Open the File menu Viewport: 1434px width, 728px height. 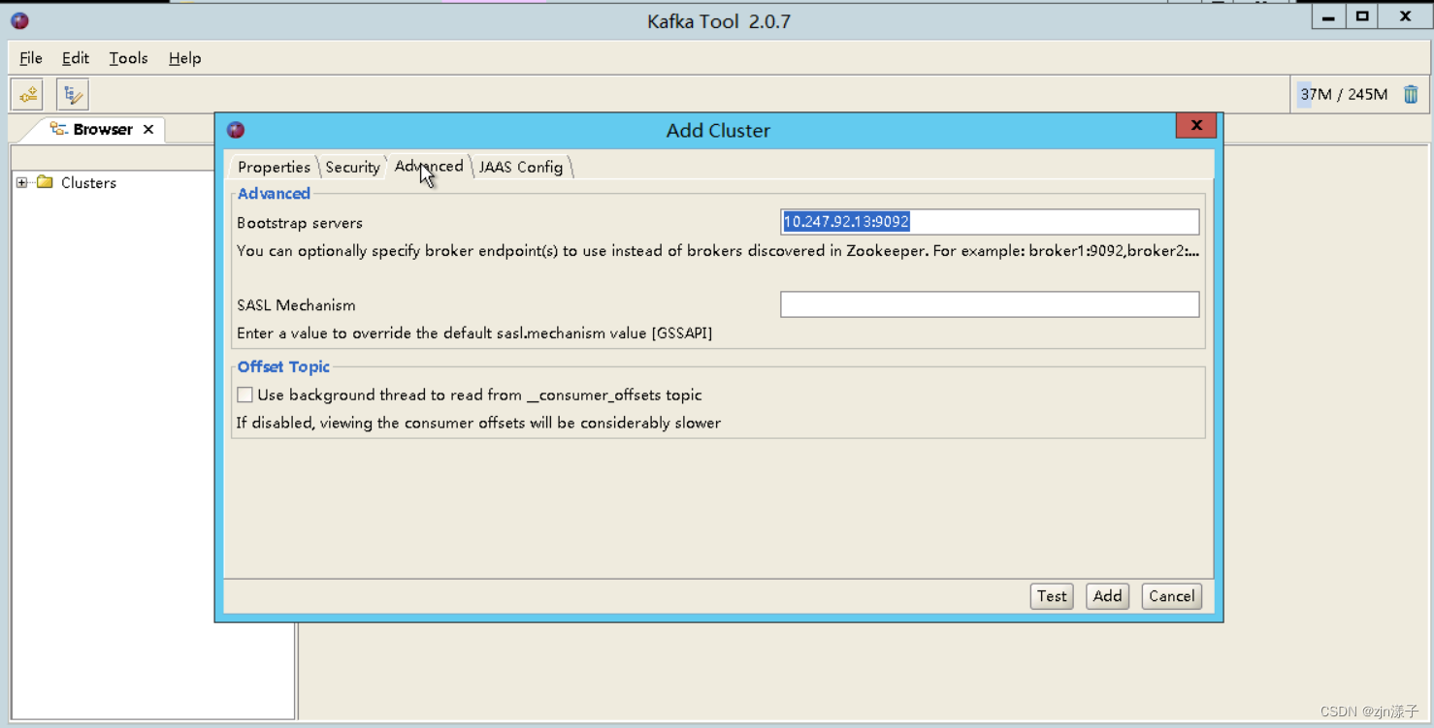pyautogui.click(x=31, y=58)
